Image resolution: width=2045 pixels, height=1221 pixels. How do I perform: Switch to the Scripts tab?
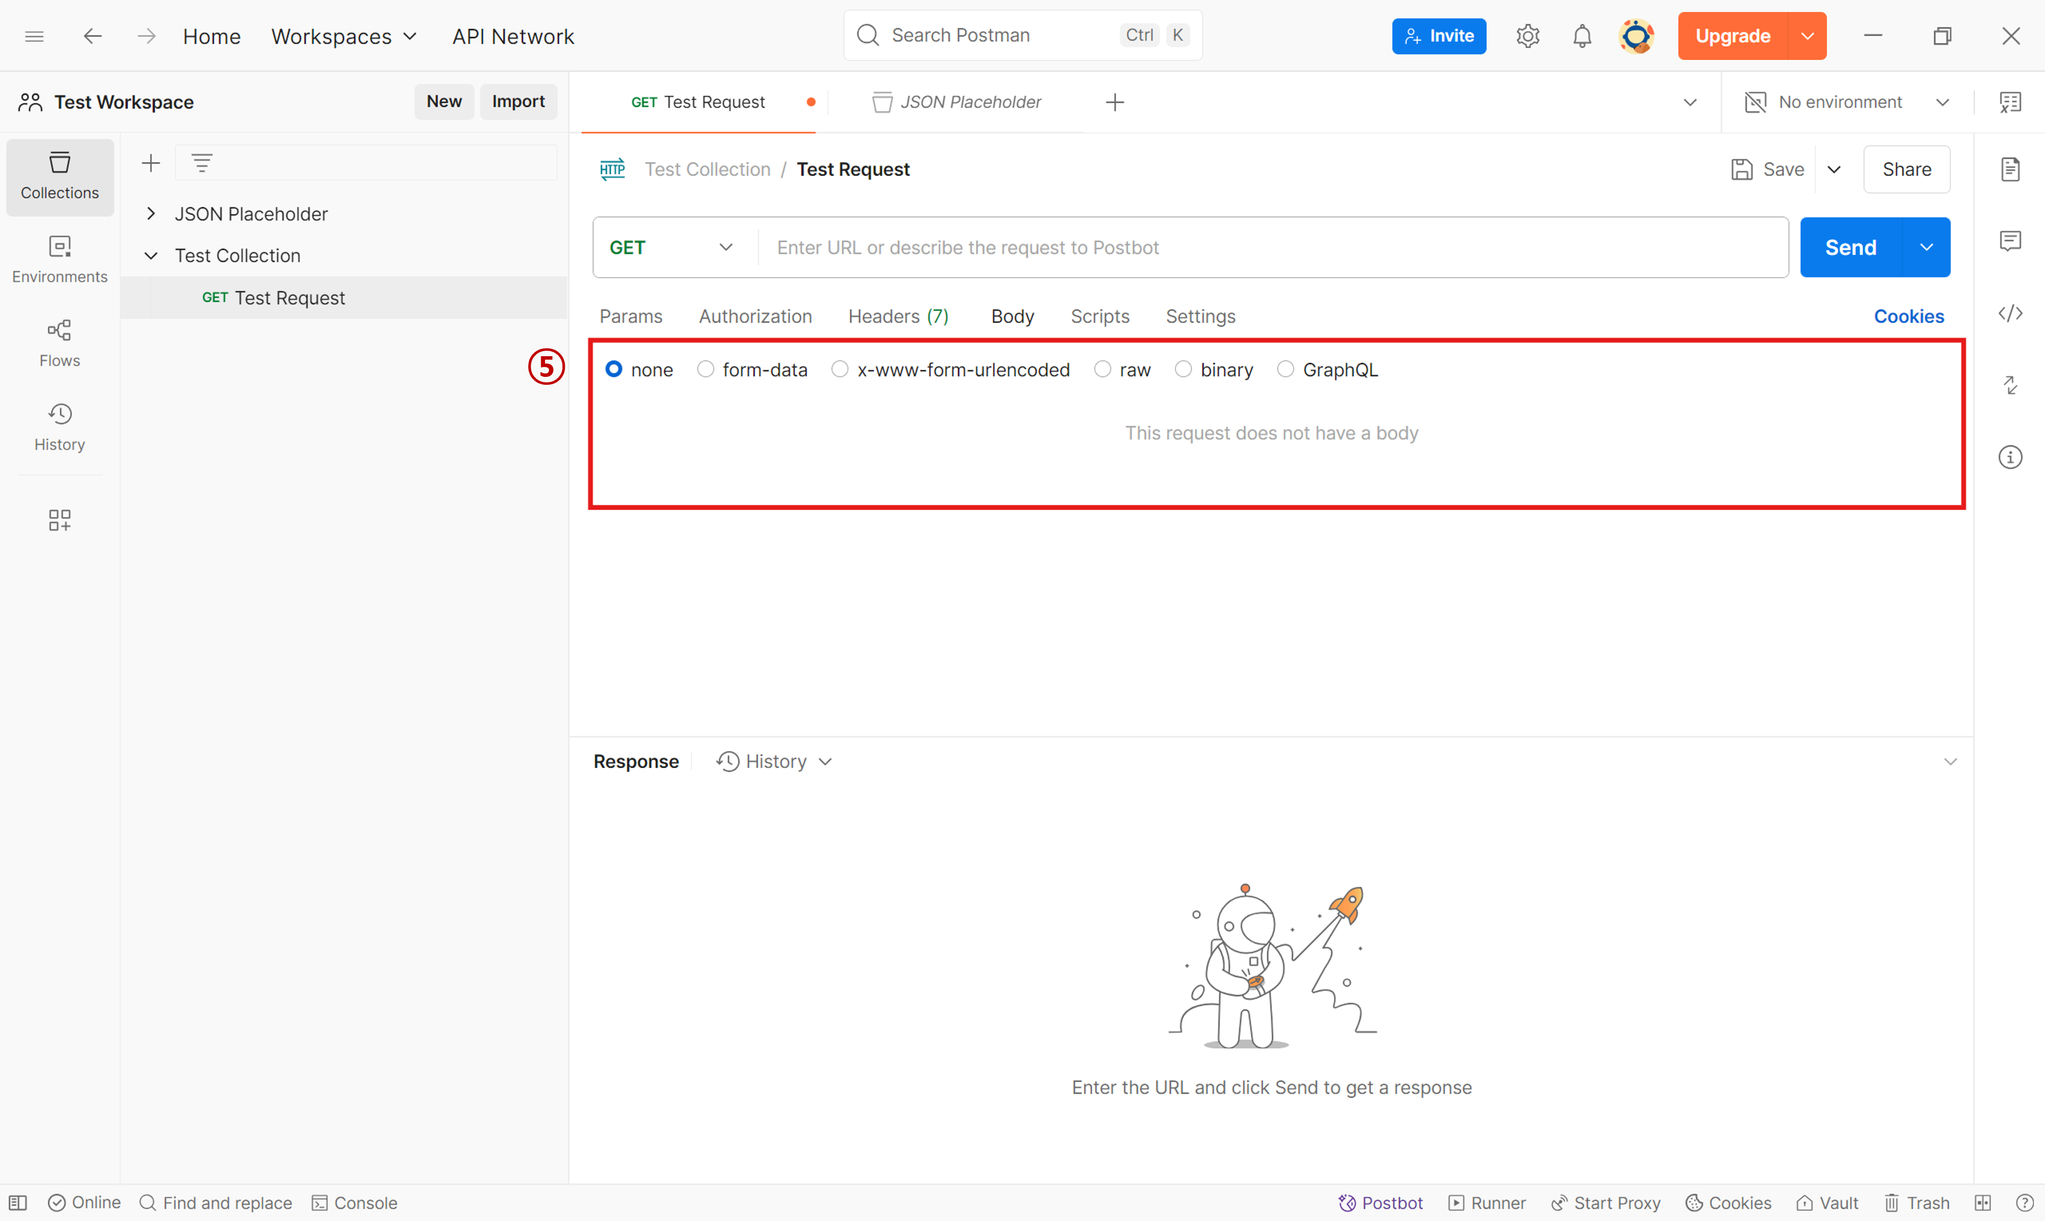[x=1100, y=317]
